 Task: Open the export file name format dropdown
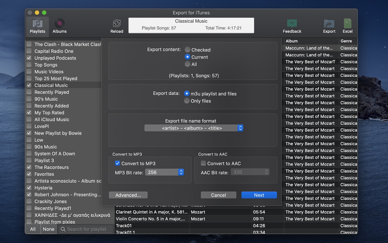click(194, 128)
